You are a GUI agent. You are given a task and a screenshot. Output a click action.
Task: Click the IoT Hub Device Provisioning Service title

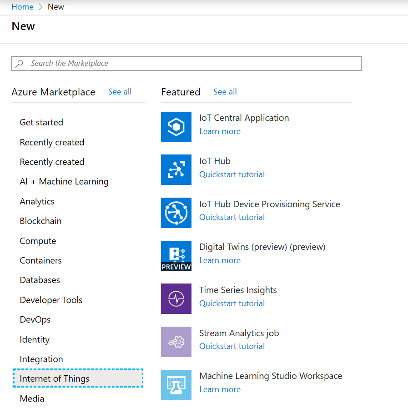pos(270,204)
